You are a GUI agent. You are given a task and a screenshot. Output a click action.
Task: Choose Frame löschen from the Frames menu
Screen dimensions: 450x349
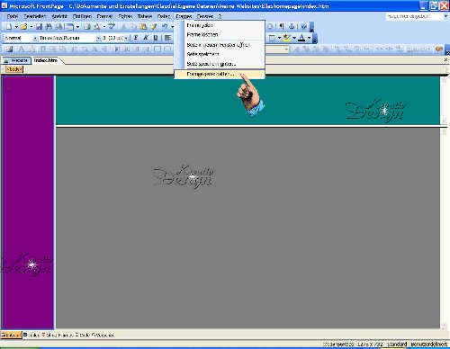point(219,34)
